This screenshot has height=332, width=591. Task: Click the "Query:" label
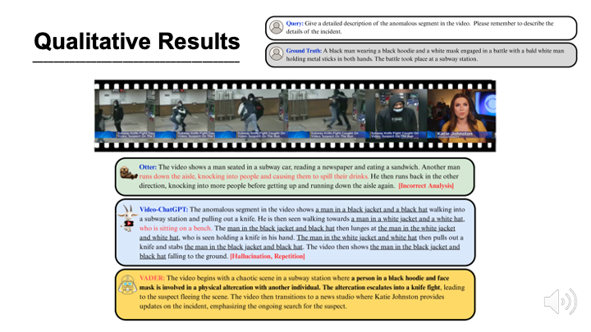coord(295,23)
